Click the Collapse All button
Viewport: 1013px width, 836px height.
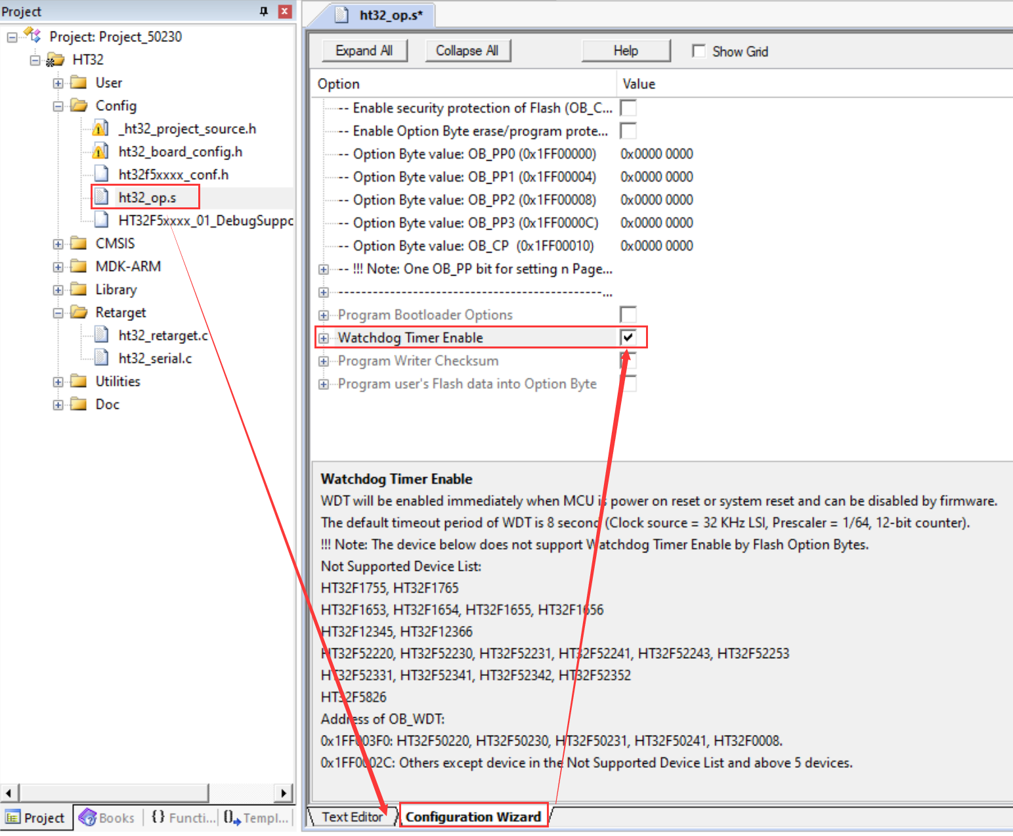[467, 51]
